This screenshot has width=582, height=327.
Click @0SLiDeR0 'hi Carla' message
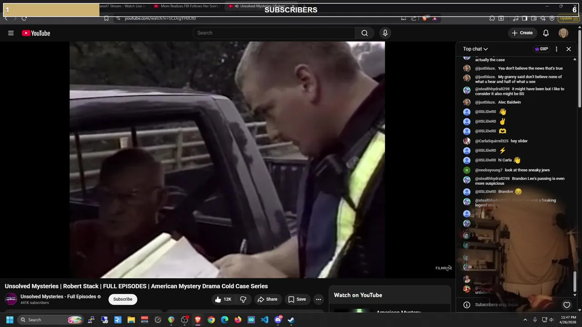point(497,160)
